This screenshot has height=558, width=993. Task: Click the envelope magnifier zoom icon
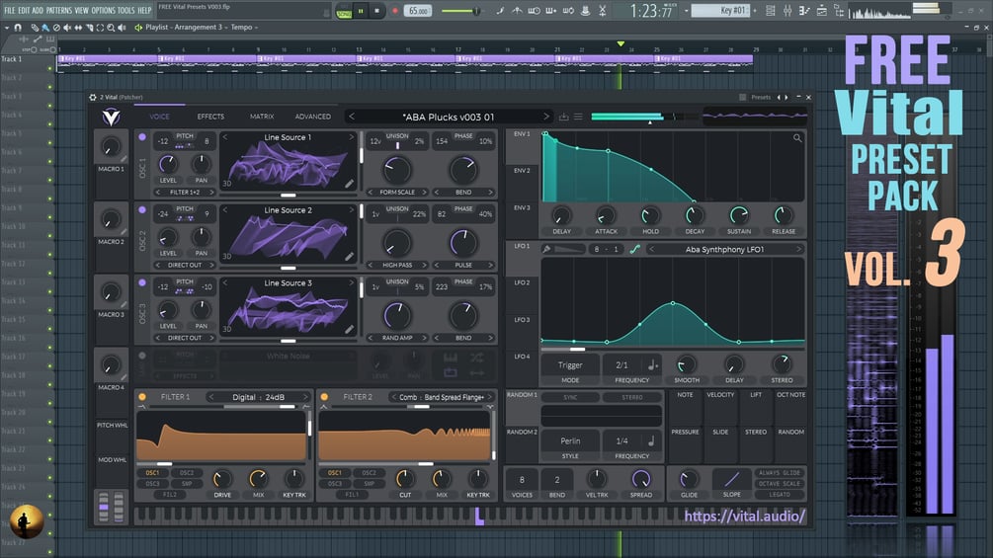click(797, 138)
